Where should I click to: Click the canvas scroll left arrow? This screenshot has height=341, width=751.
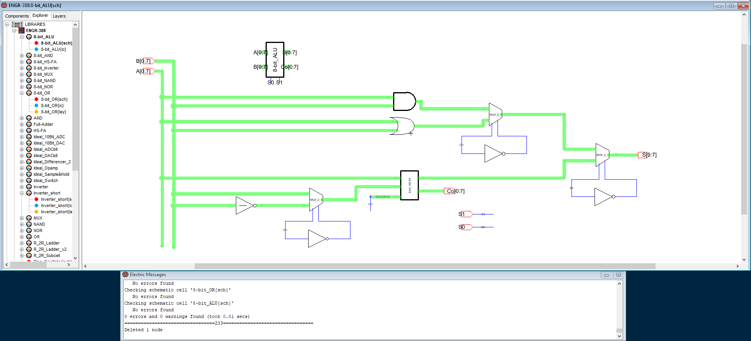pos(85,266)
